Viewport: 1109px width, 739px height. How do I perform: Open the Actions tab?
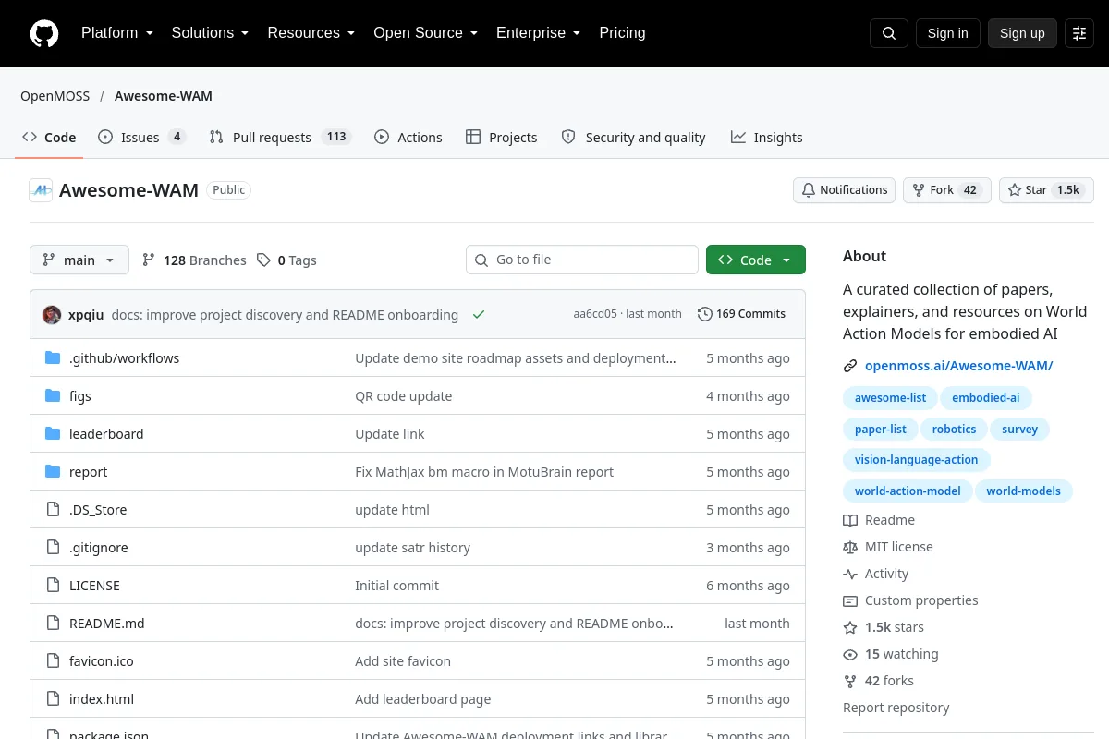pos(408,137)
